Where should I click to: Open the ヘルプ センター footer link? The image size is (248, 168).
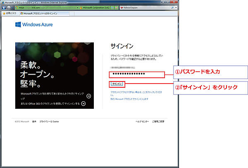coord(142,121)
